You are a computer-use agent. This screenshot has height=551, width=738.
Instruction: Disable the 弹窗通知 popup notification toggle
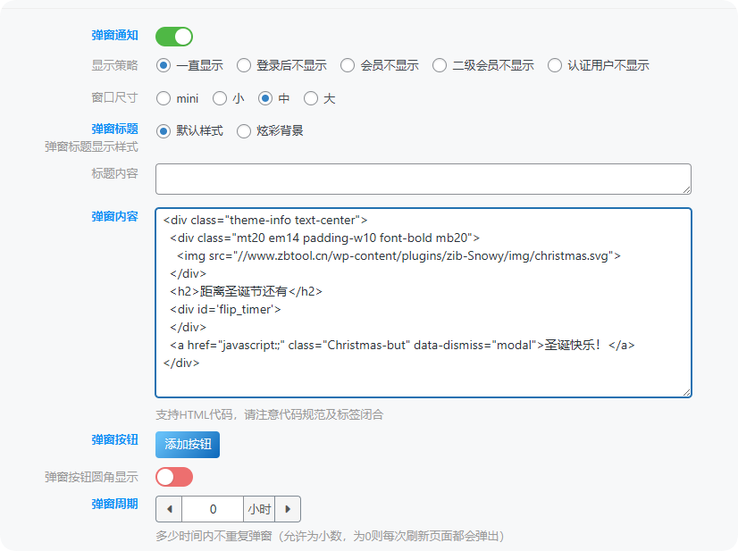click(174, 36)
